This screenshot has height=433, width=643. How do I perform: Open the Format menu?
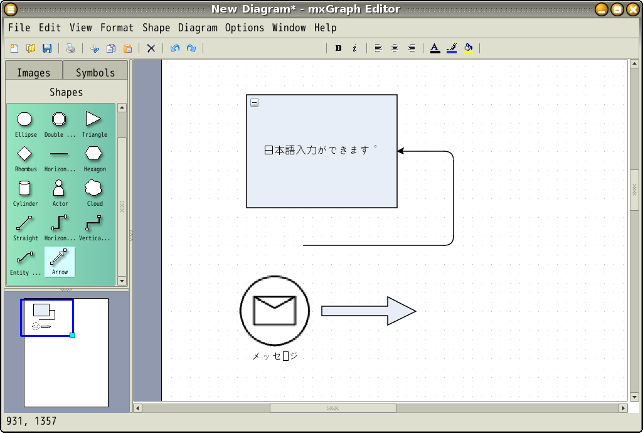[117, 28]
